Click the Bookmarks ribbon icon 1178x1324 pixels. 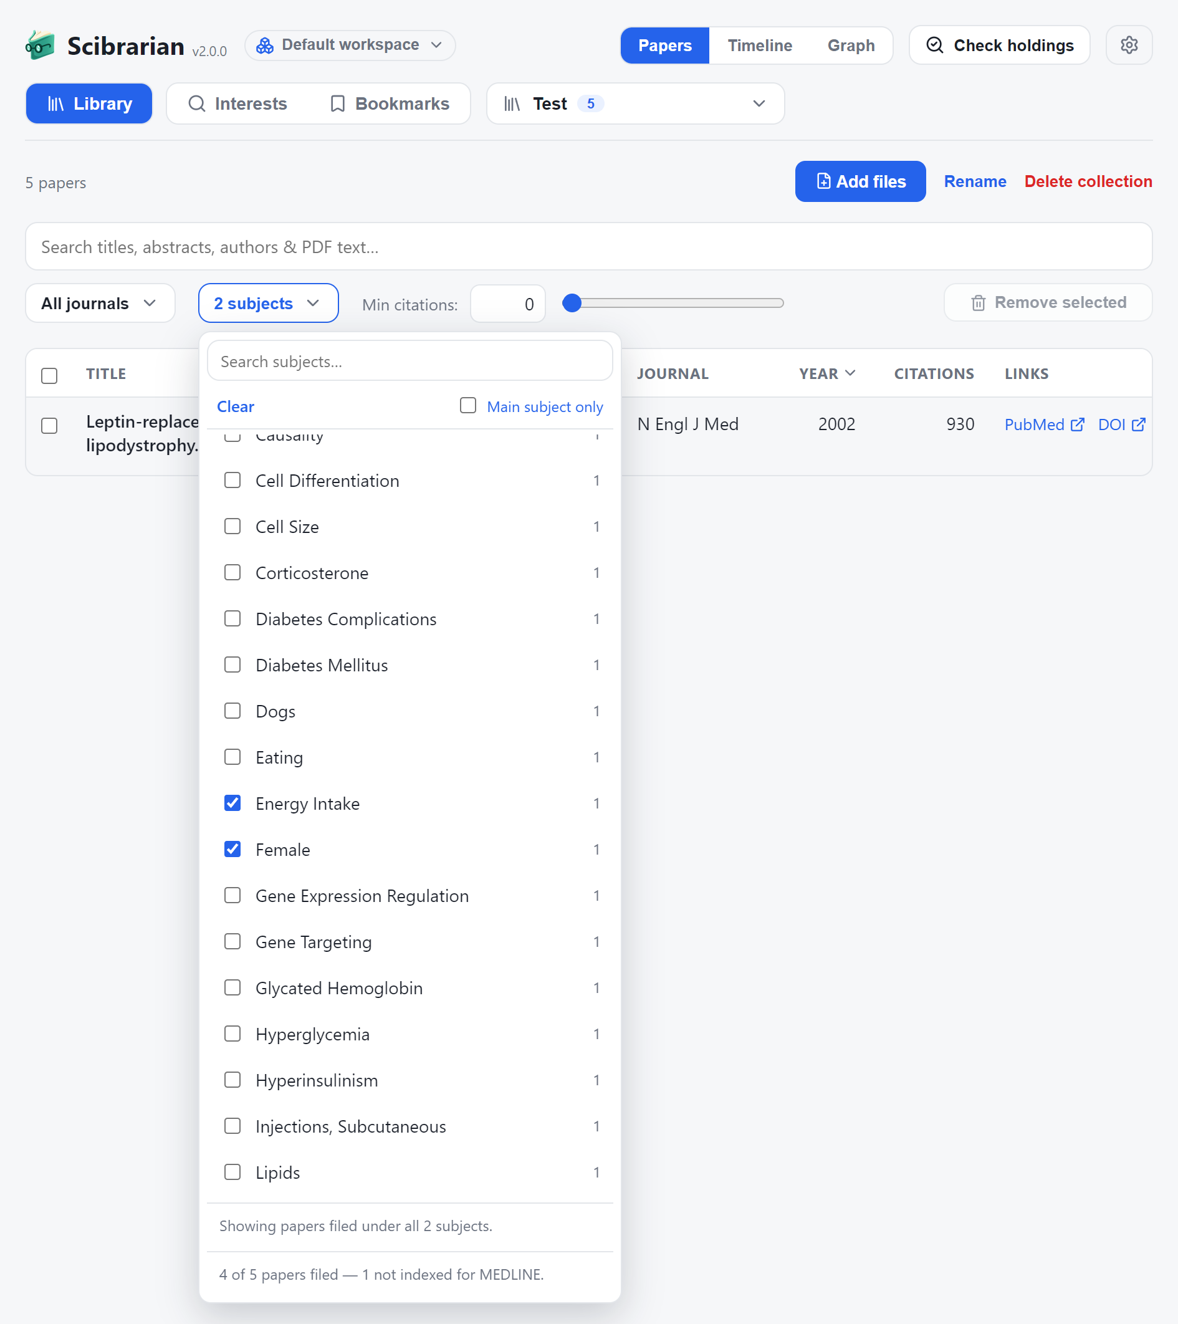[337, 103]
